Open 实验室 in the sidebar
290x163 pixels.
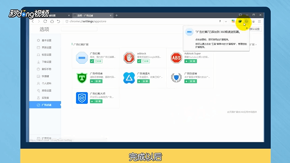coord(45,98)
